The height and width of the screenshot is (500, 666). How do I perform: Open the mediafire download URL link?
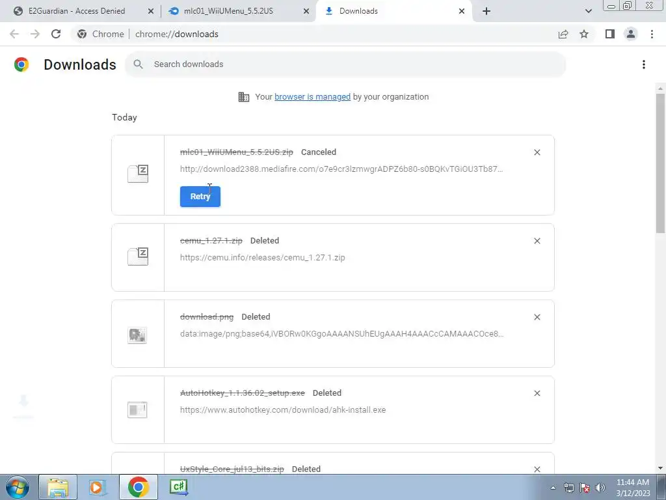pos(341,169)
